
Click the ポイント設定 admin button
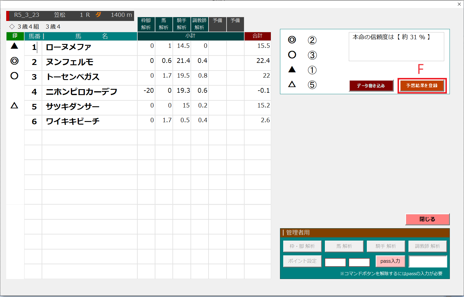[302, 261]
